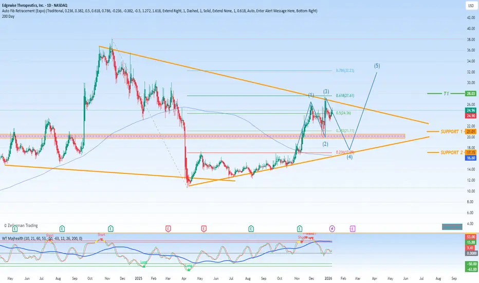Screen dimensions: 479x283
Task: Click the SUPPORT 1 label
Action: pos(452,132)
